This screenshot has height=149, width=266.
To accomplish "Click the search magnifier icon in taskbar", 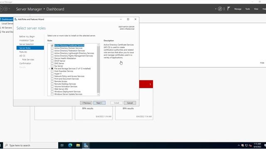I will 6,145.
